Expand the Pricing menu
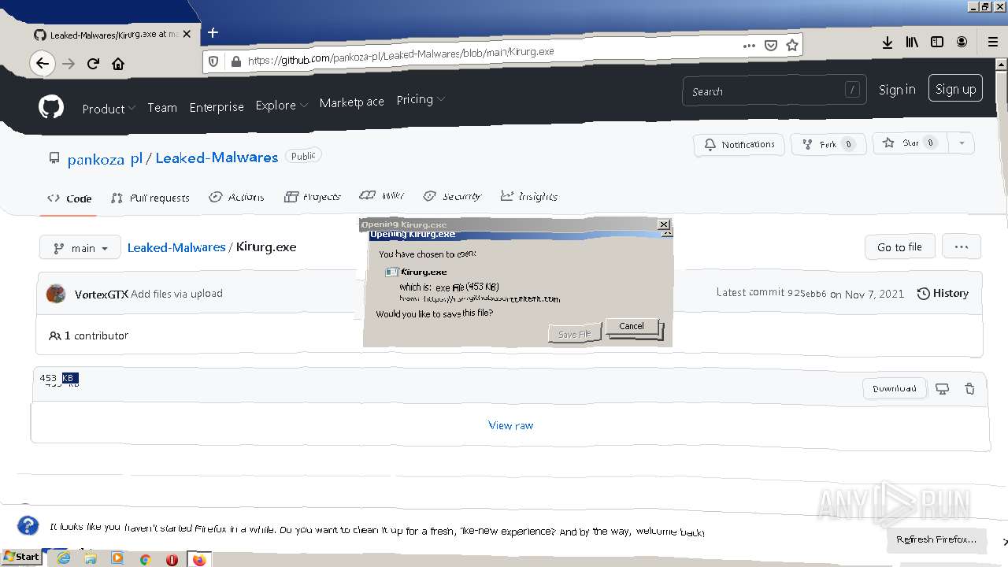1008x567 pixels. (x=421, y=99)
